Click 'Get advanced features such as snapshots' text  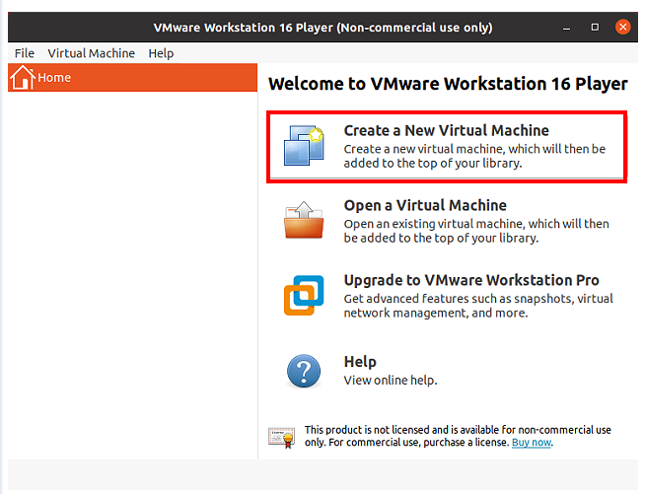478,306
